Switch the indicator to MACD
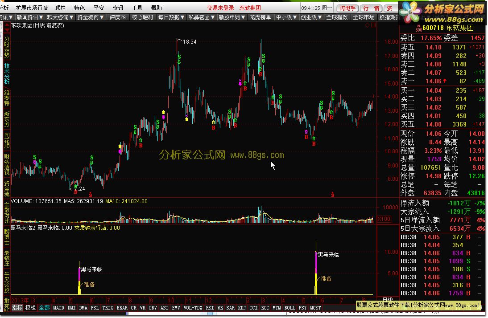488x318 pixels. tap(58, 308)
